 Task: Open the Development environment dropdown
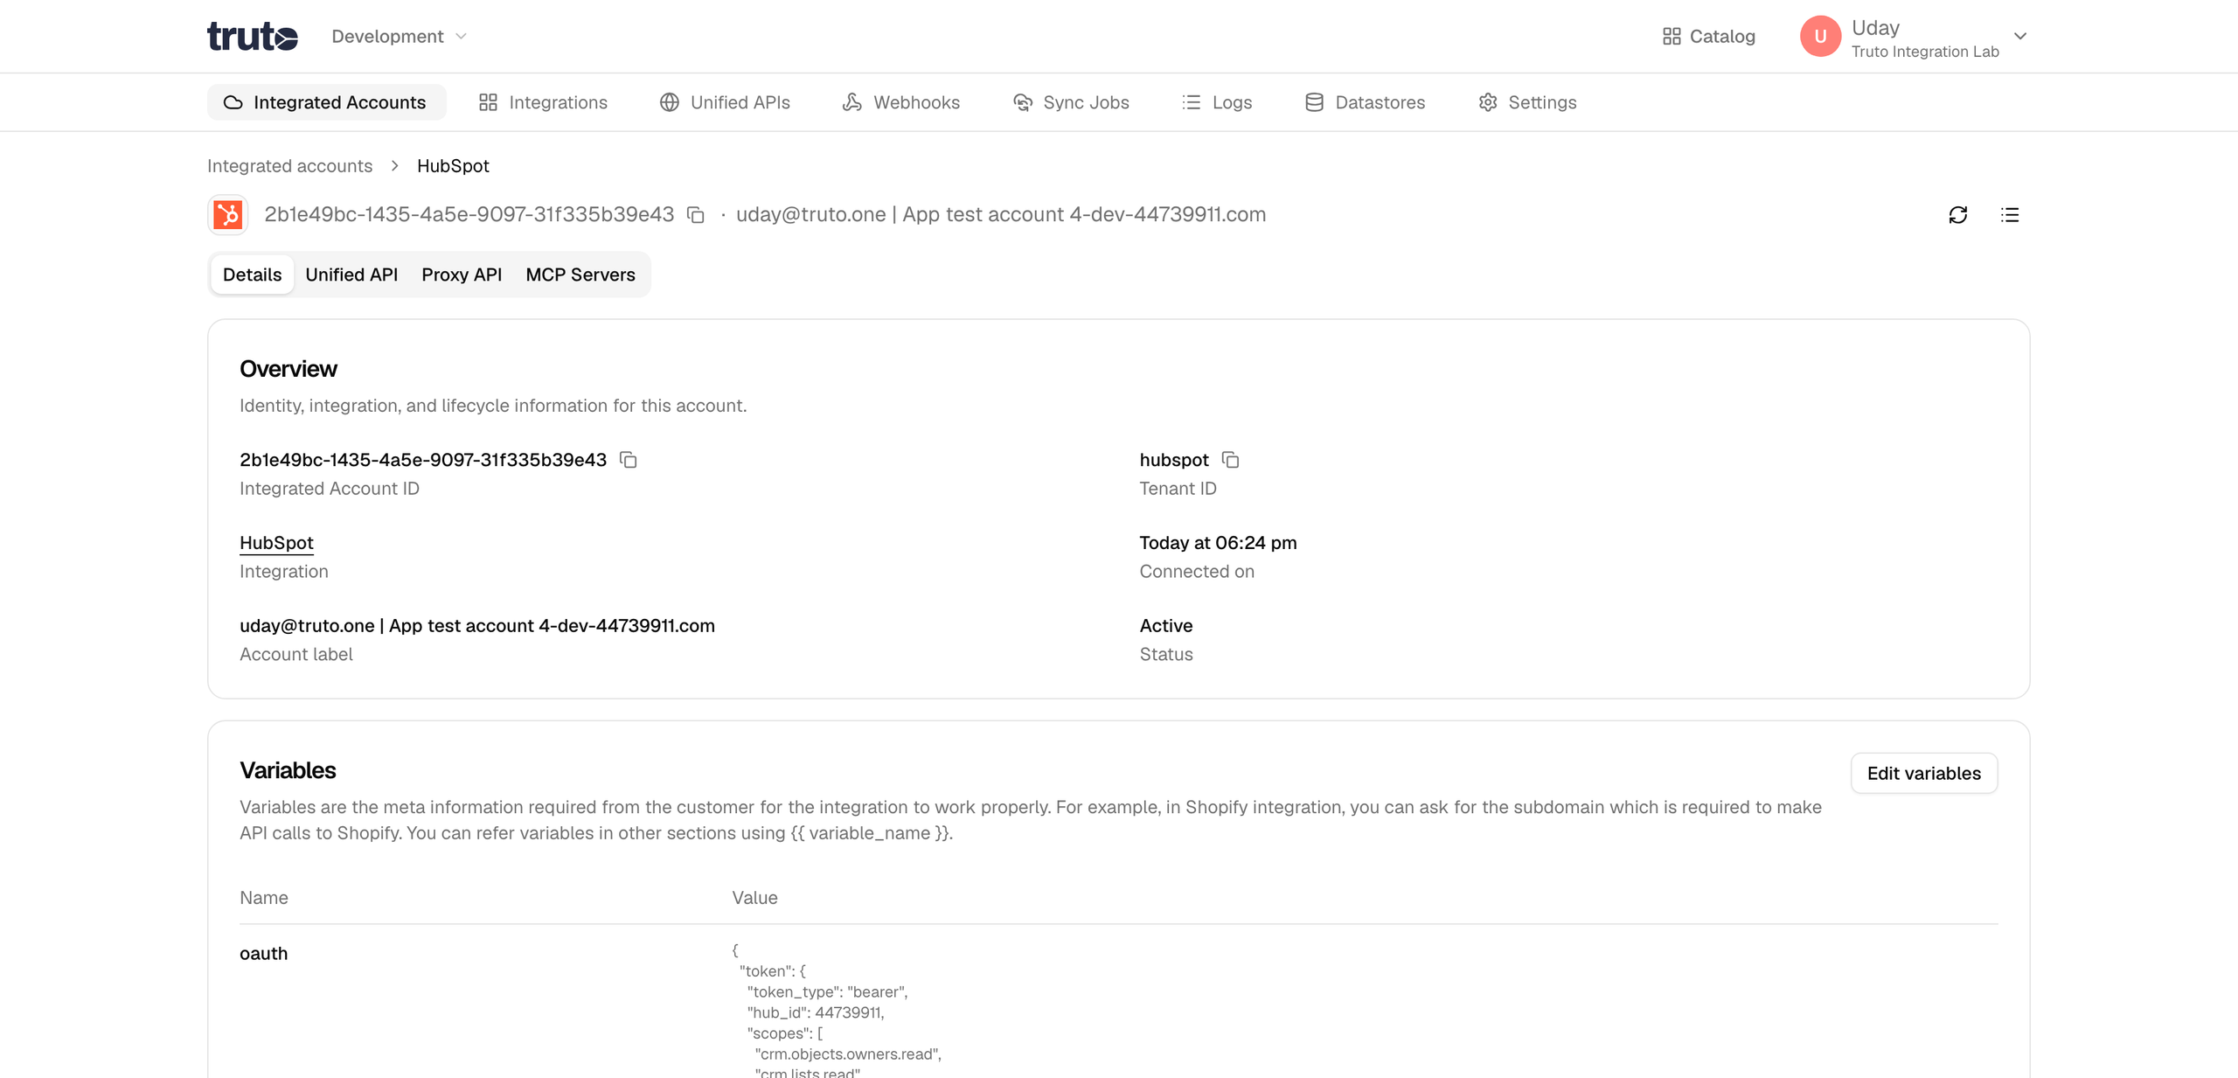coord(399,37)
